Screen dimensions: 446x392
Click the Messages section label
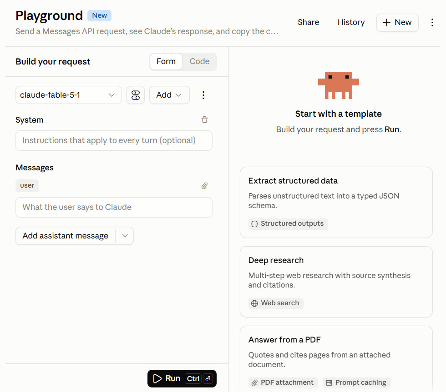(35, 168)
